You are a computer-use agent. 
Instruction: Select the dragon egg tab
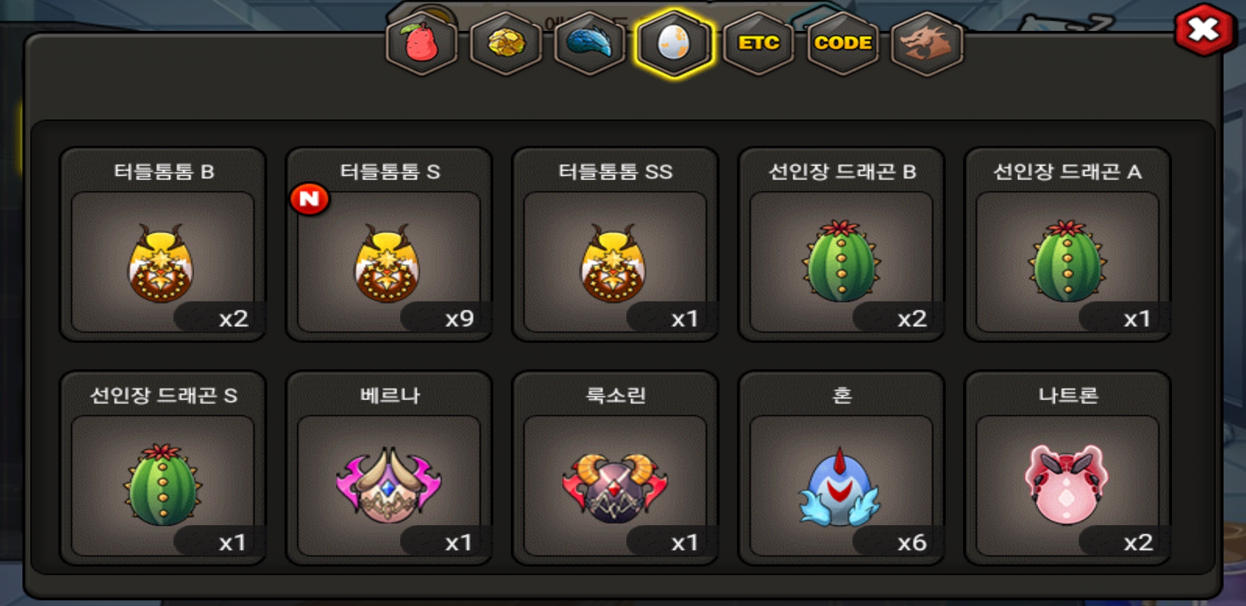[x=674, y=43]
